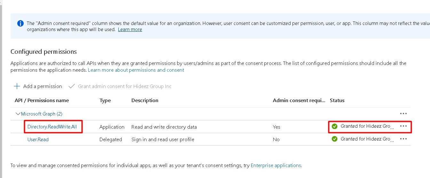The height and width of the screenshot is (178, 430).
Task: Open the ellipsis menu for Directory.ReadWrite.All
Action: coord(403,126)
